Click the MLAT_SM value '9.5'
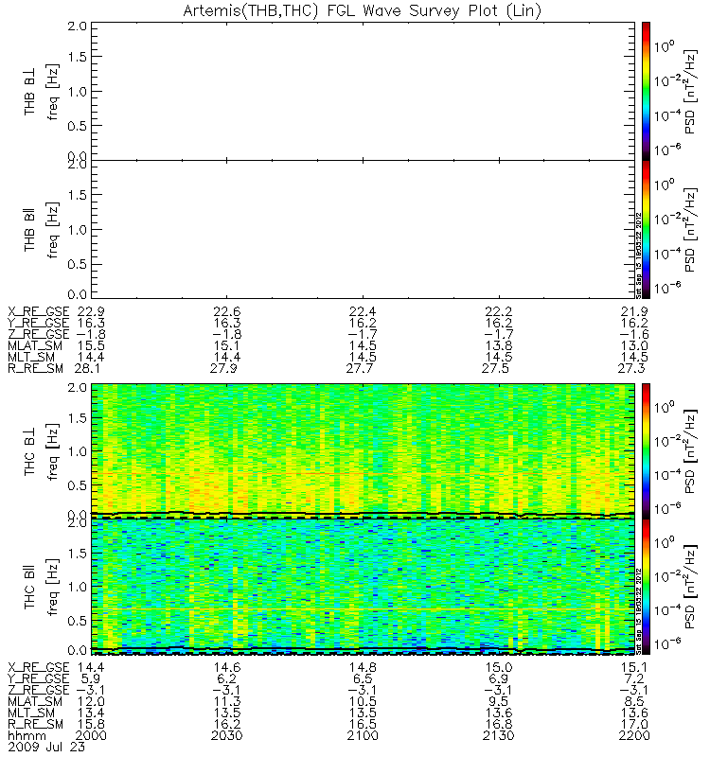 [499, 701]
